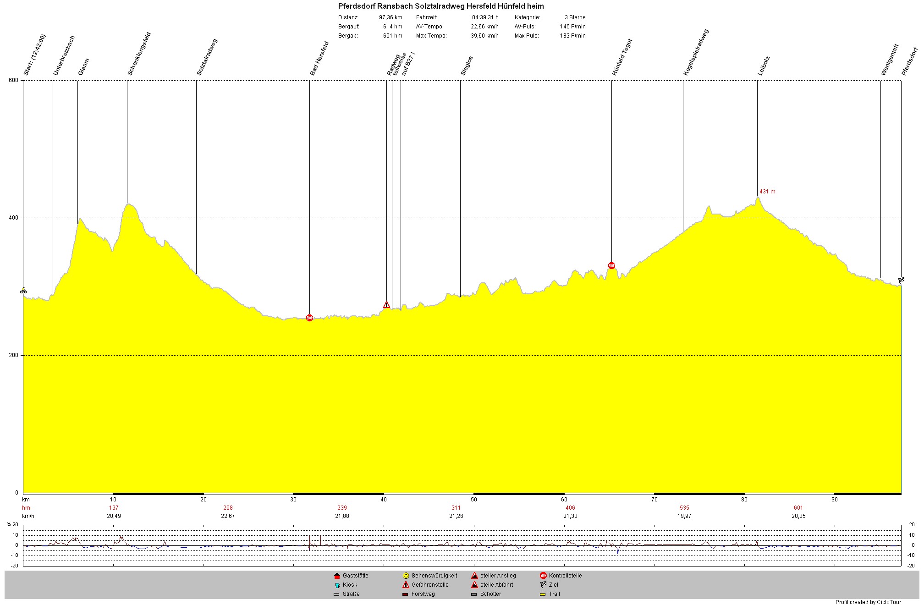Click the Bergab value 601 hm in header
Screen dimensions: 924x605
(x=393, y=36)
